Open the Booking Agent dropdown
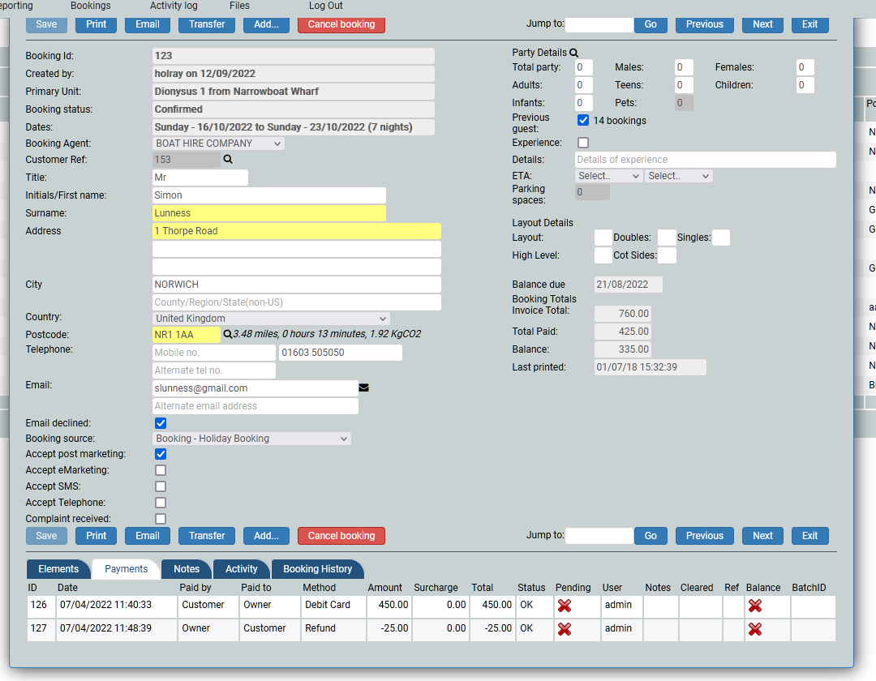Screen dimensions: 876x681 (x=218, y=143)
